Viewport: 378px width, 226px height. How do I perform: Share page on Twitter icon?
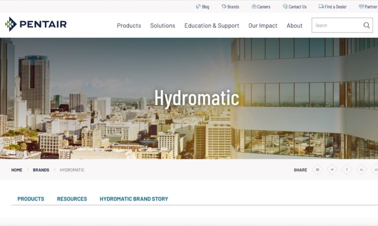(x=332, y=169)
